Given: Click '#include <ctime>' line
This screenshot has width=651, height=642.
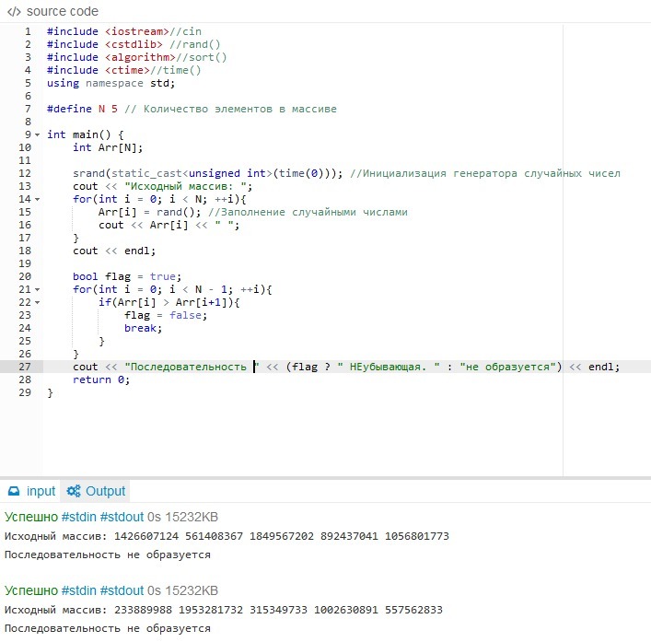Looking at the screenshot, I should (99, 70).
